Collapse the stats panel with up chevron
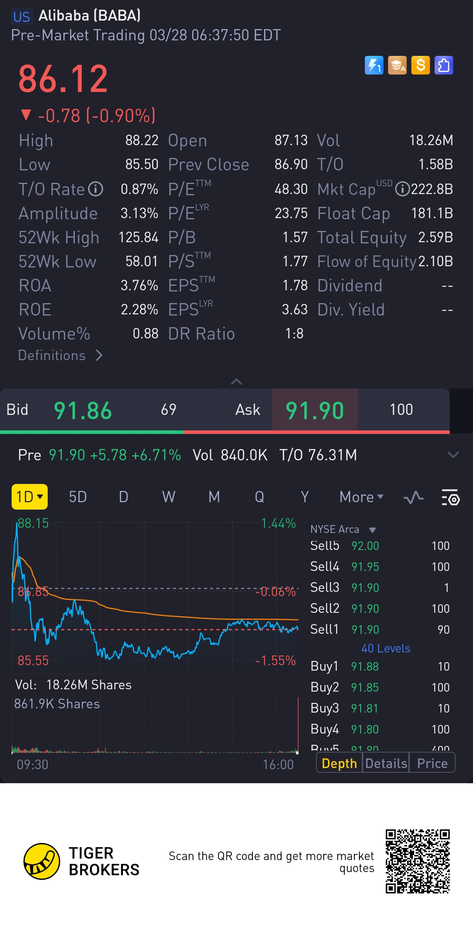Screen dimensions: 473x940 pyautogui.click(x=236, y=382)
